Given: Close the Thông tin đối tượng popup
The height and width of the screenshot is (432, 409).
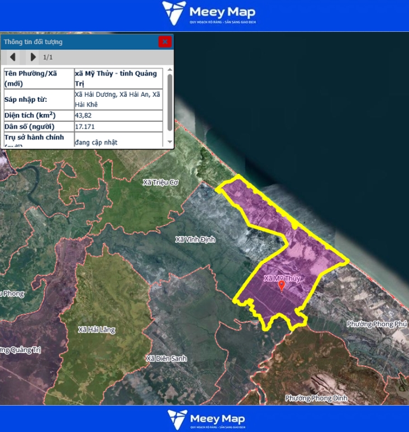Looking at the screenshot, I should 164,41.
